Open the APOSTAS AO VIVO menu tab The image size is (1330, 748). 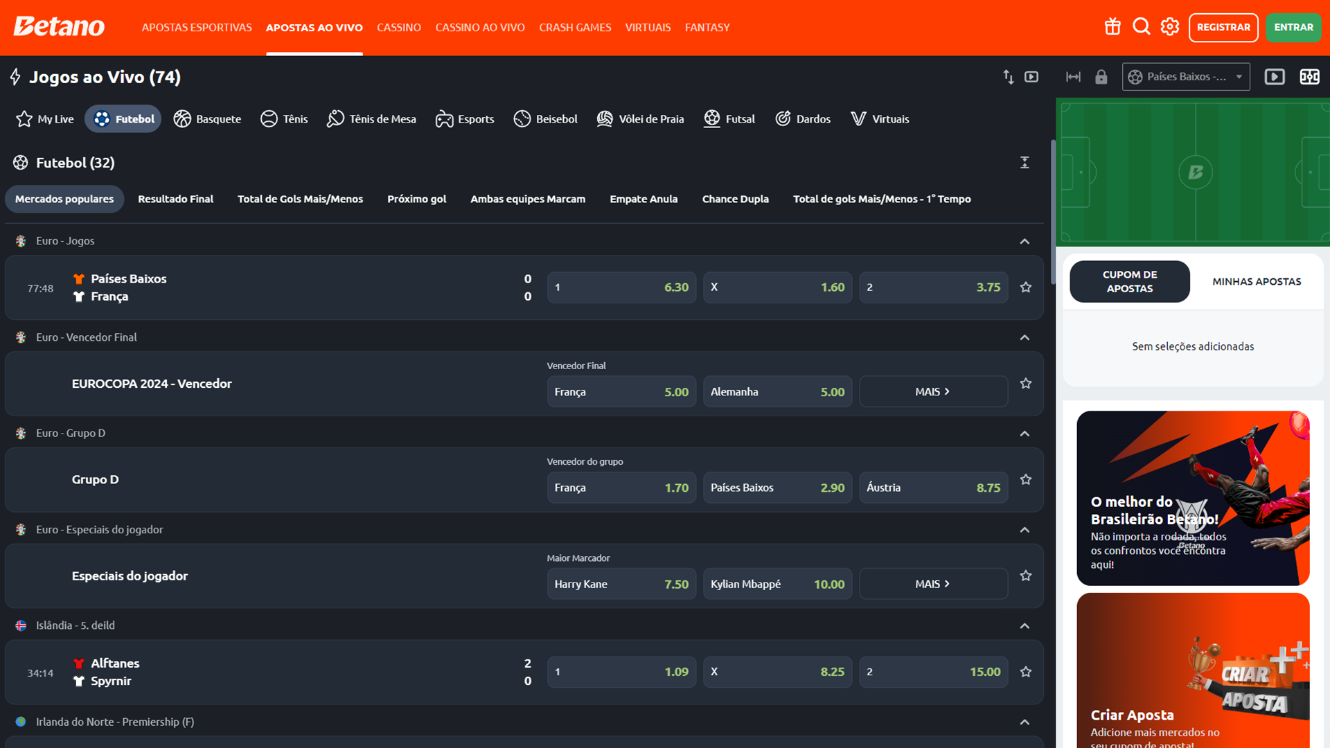[314, 28]
